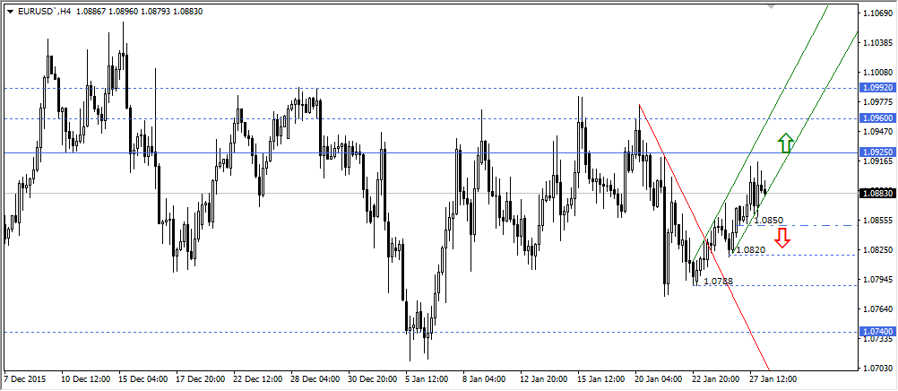The width and height of the screenshot is (898, 391).
Task: Click the 28 Dec 04:00 time label
Action: [x=315, y=379]
